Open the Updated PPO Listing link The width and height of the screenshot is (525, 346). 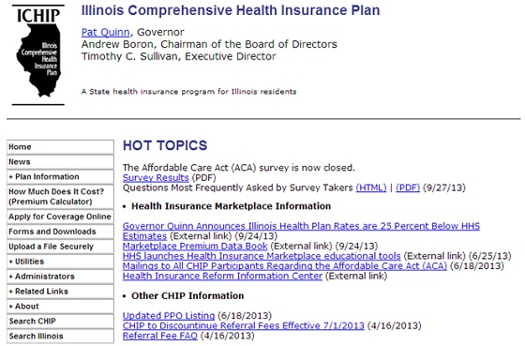point(169,316)
